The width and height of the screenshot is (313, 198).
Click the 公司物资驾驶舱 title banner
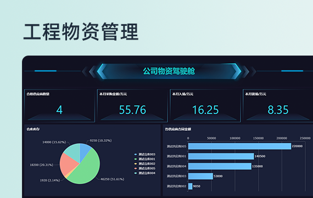coord(169,71)
